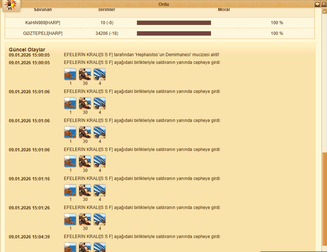Select the ship icon with count 1 under 15:00:05

click(70, 74)
